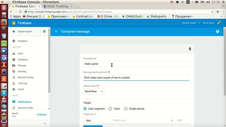Open help question mark icon
The width and height of the screenshot is (226, 127).
click(218, 31)
